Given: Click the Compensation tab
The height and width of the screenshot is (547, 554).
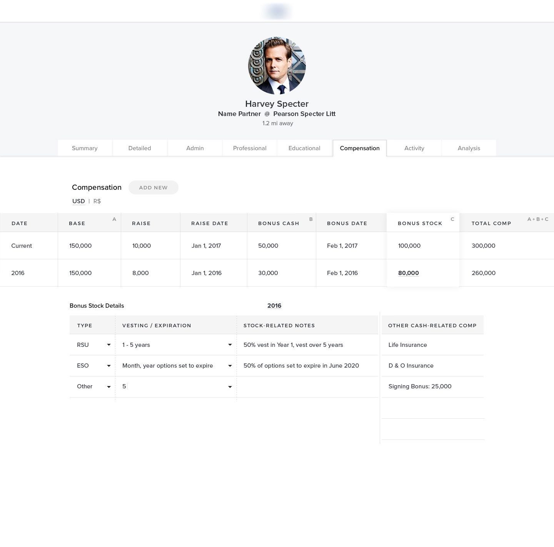Looking at the screenshot, I should click(x=360, y=148).
